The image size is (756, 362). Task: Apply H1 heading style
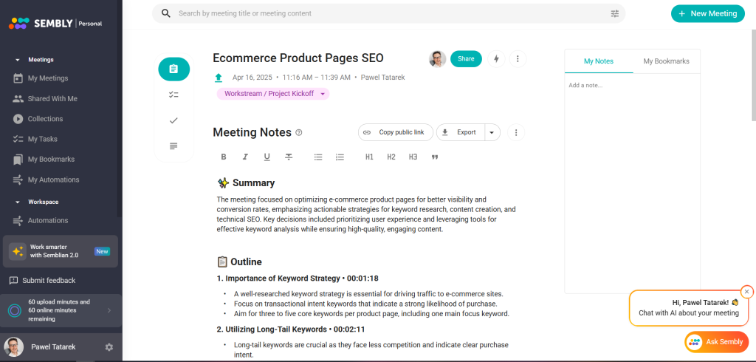pyautogui.click(x=369, y=157)
